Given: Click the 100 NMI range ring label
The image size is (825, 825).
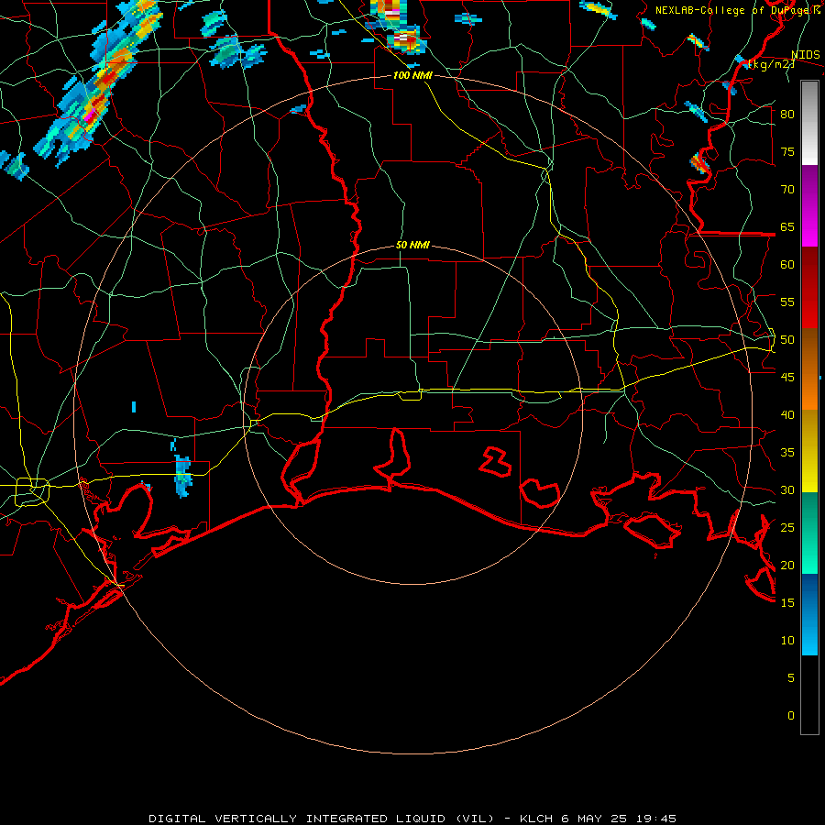Looking at the screenshot, I should pyautogui.click(x=412, y=76).
